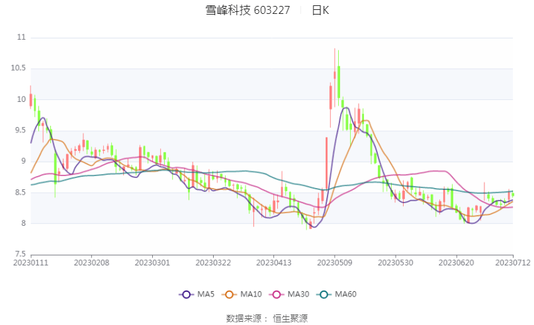Toggle the MA5 legend series
The image size is (534, 325).
click(197, 295)
